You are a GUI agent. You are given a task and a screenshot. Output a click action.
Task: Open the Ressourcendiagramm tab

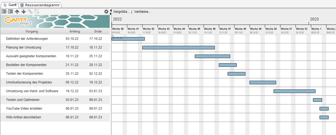click(40, 5)
